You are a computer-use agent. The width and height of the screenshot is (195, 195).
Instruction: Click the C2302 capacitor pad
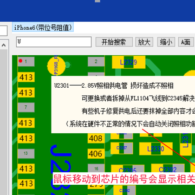point(168,170)
